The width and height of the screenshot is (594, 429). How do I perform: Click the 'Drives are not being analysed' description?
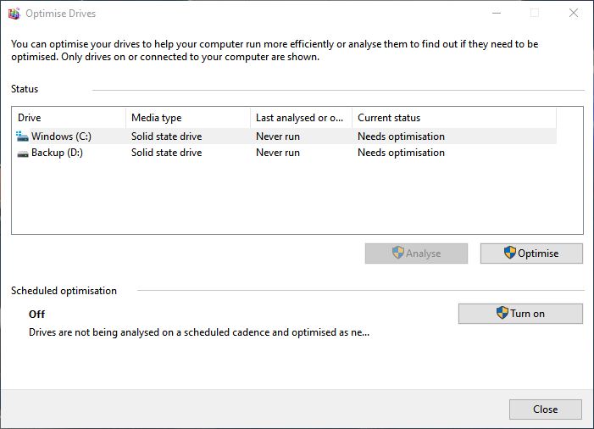(199, 332)
